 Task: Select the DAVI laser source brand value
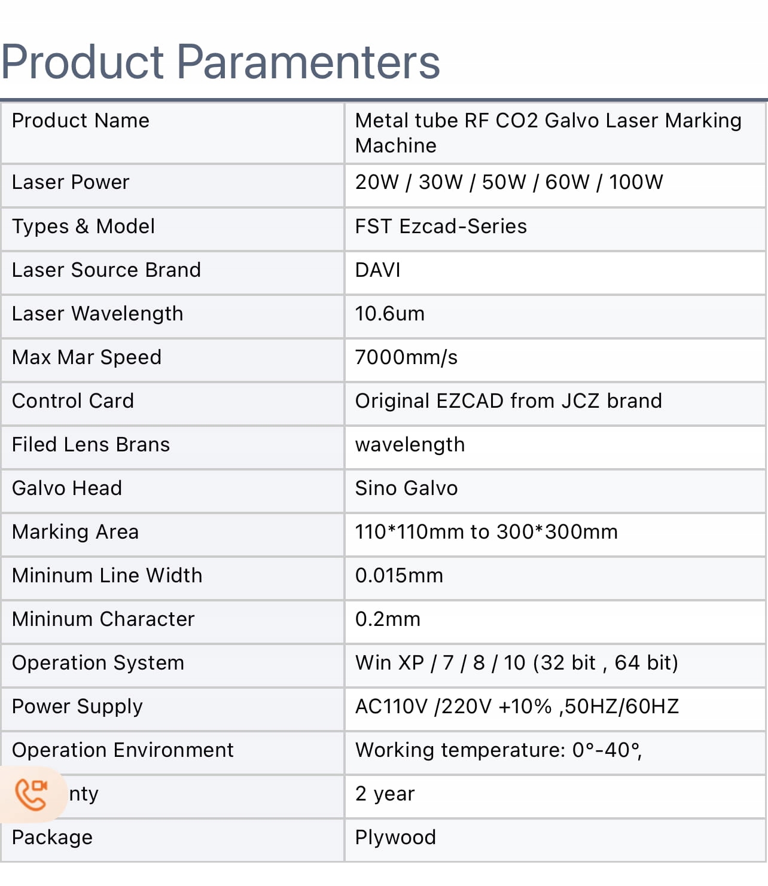(378, 270)
